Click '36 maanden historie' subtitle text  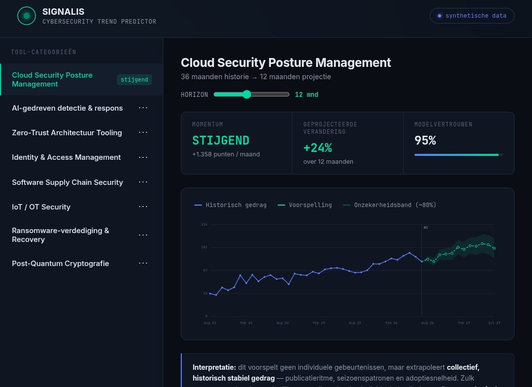point(215,77)
